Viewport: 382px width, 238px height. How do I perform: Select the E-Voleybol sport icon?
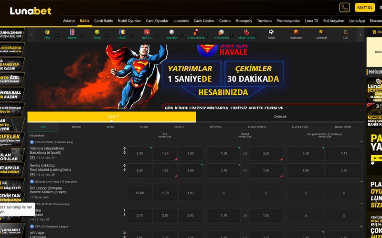221,32
